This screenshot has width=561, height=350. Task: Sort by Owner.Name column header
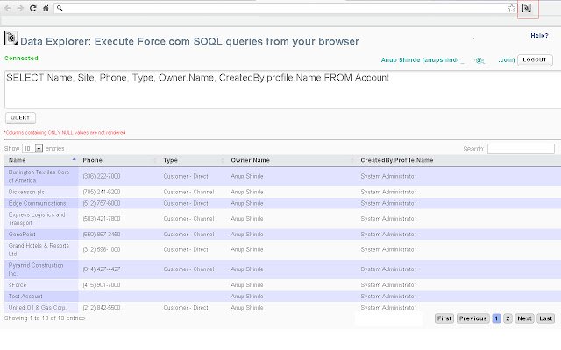pyautogui.click(x=292, y=160)
